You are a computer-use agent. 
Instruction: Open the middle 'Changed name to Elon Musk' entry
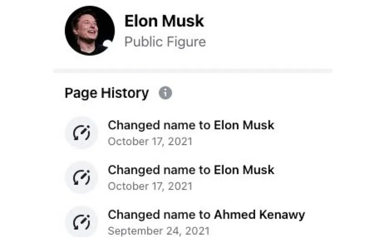tap(191, 170)
